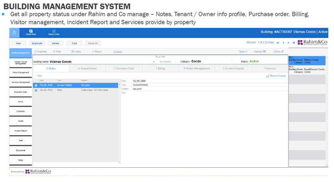Open Purchase Order in the sidebar
Screen dimensions: 334x182
(21, 92)
